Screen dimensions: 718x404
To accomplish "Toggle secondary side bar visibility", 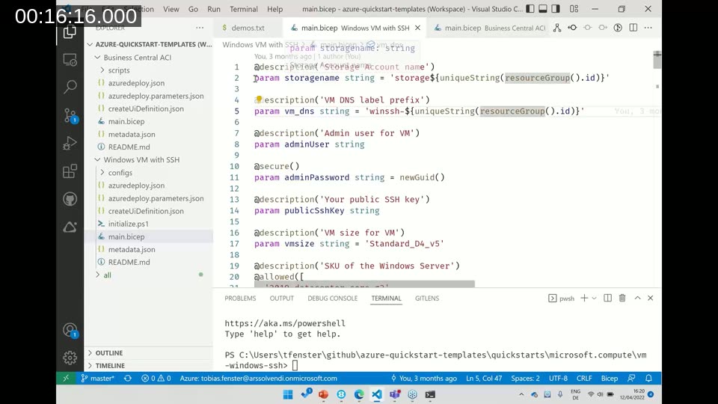I will pos(556,9).
